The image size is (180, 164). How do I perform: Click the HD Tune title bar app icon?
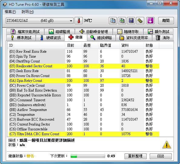[x=5, y=4]
